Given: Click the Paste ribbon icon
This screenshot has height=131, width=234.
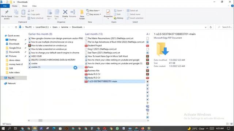Looking at the screenshot, I should click(23, 13).
